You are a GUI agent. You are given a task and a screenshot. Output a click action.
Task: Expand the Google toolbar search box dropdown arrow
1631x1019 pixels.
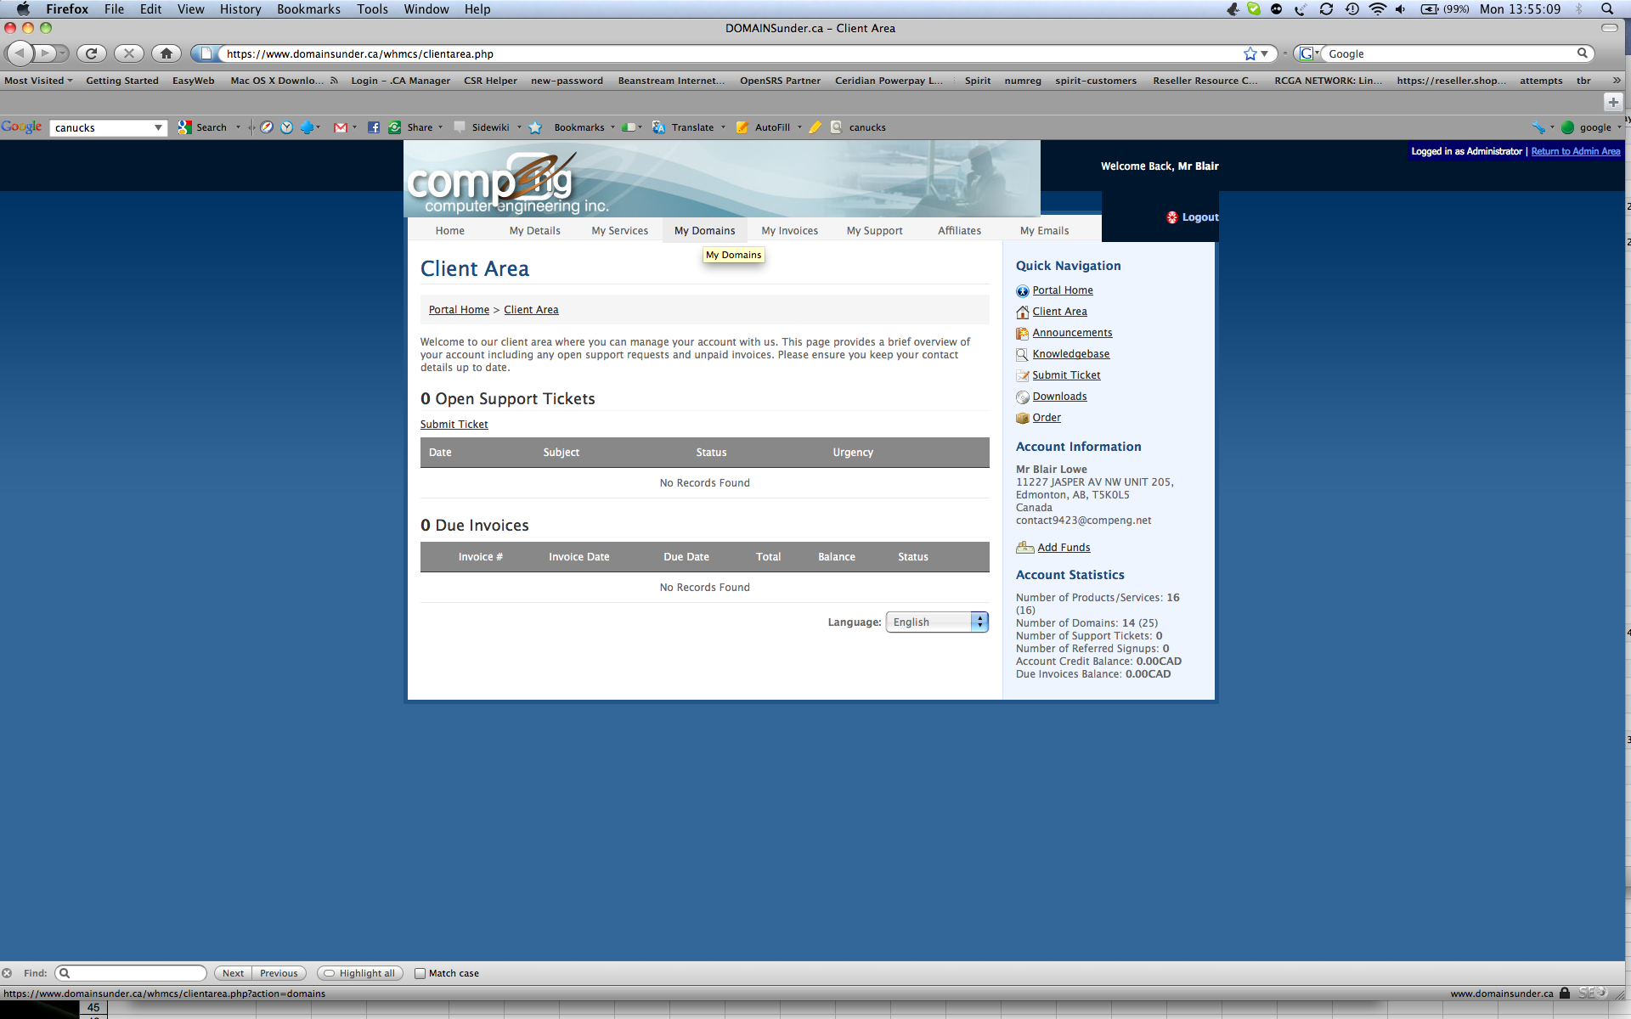tap(158, 127)
